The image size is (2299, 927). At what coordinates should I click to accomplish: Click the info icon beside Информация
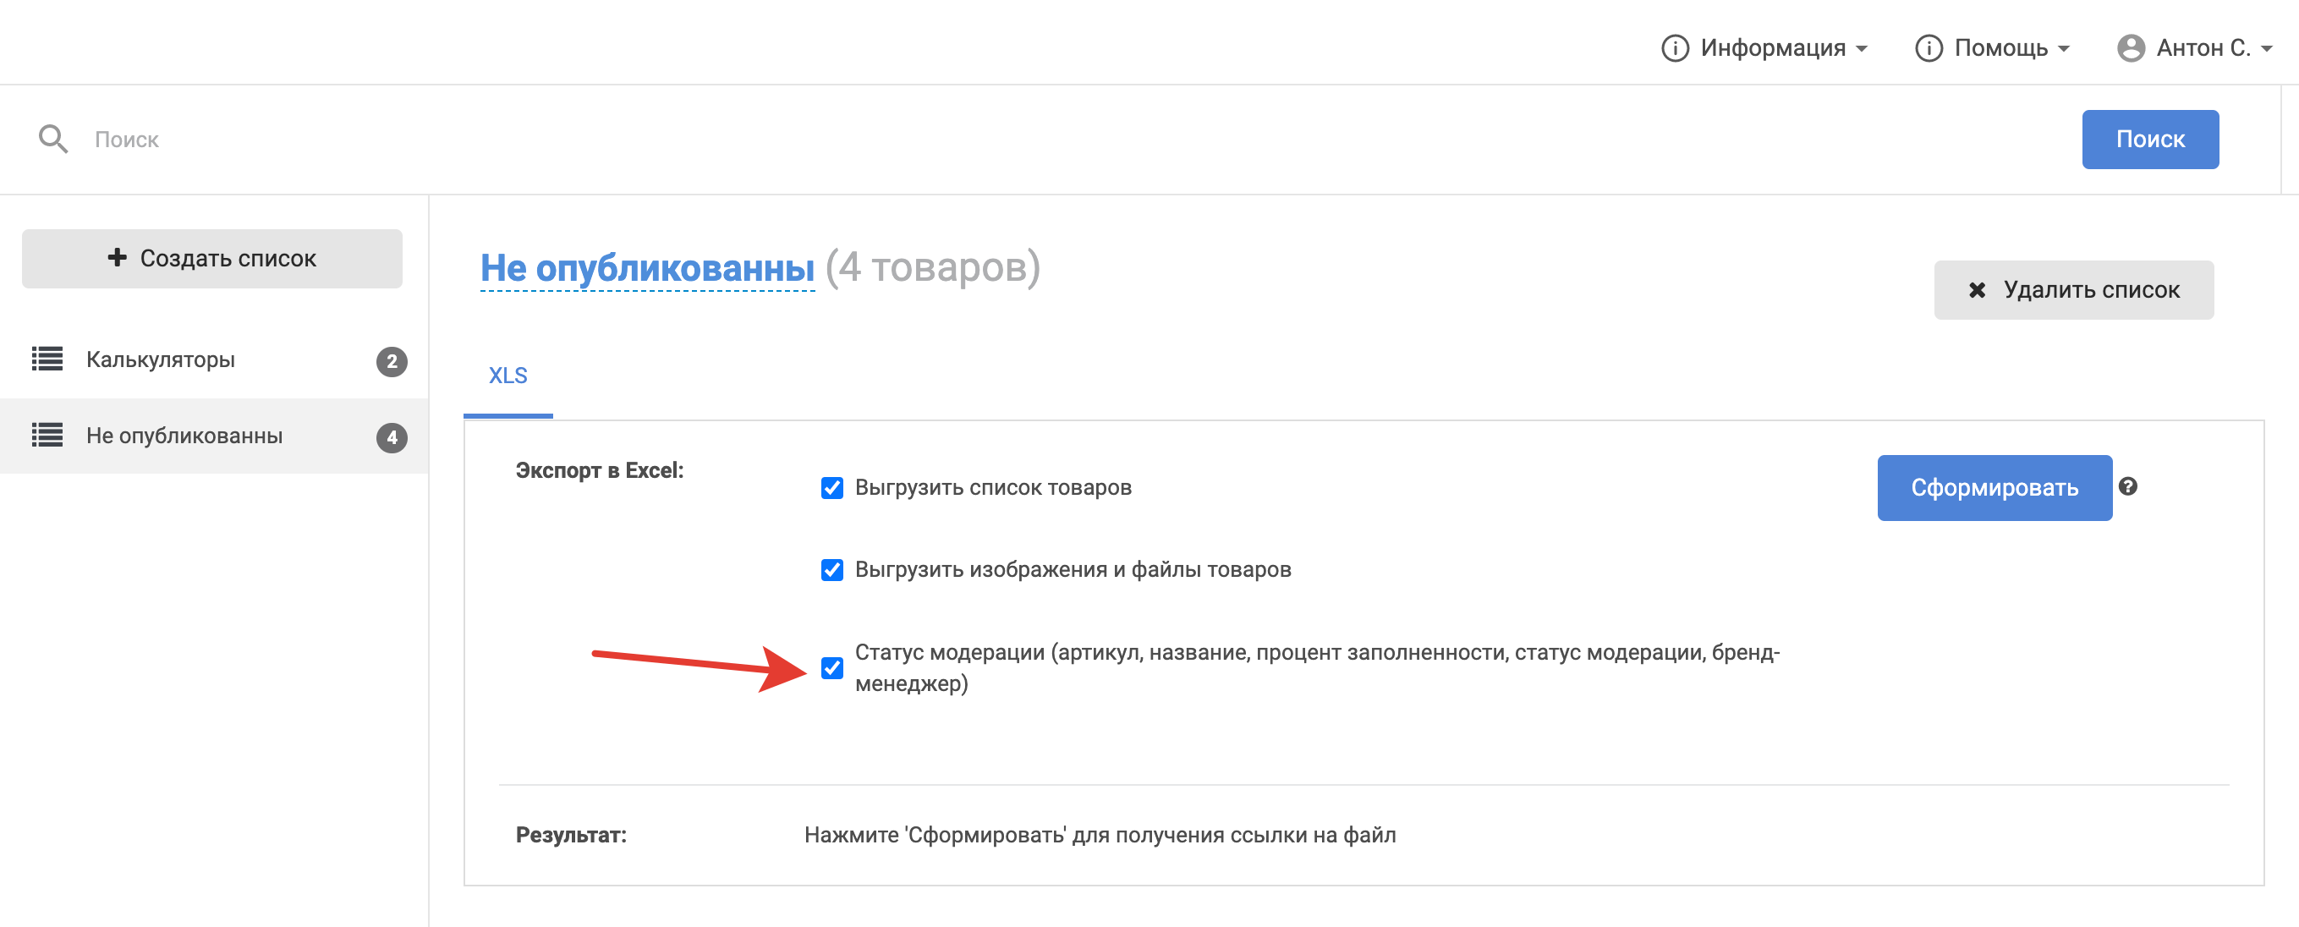pos(1674,48)
